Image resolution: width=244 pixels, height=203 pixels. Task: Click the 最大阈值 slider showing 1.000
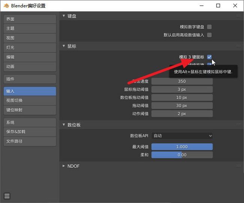(x=182, y=147)
